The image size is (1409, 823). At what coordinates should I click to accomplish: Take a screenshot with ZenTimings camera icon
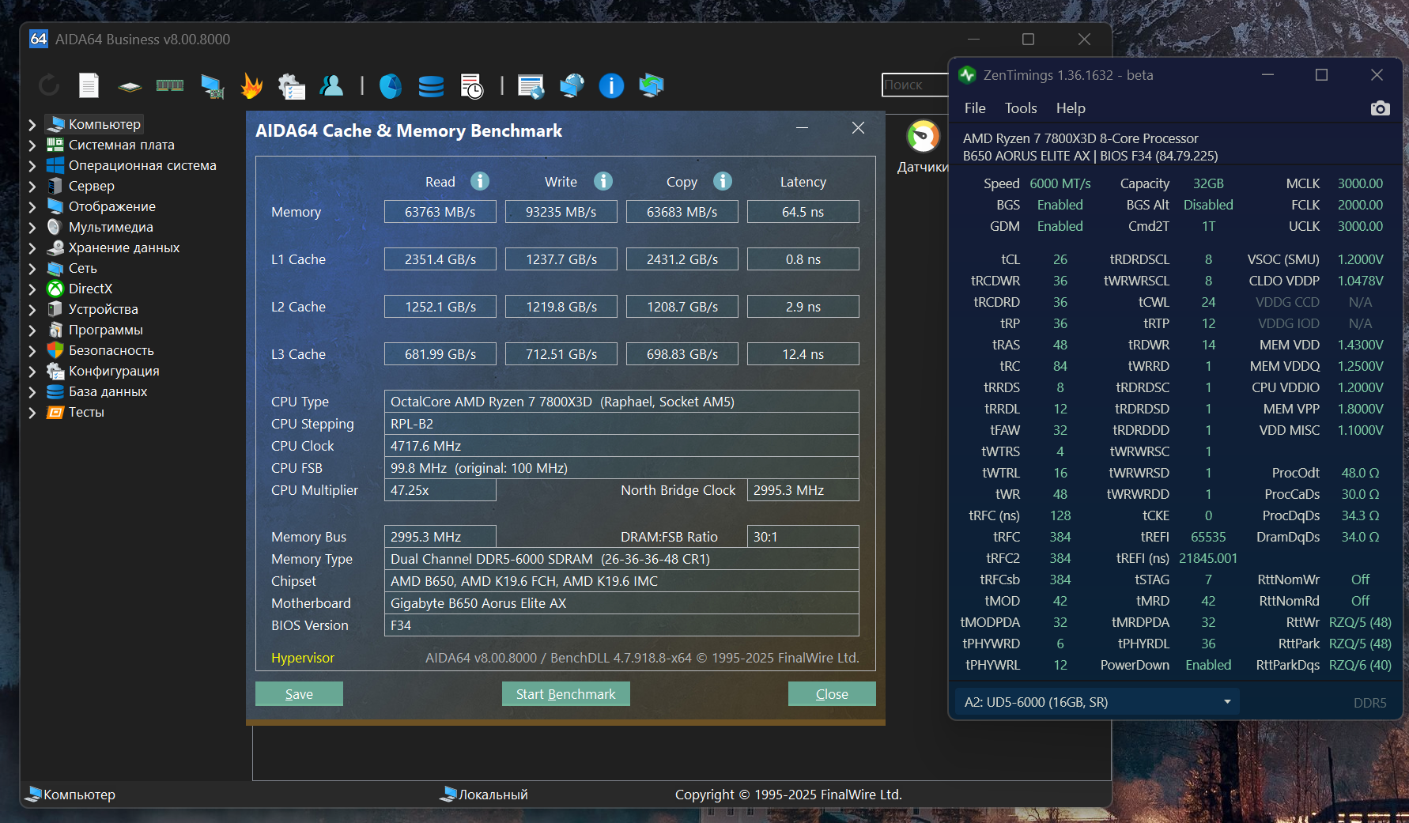tap(1381, 108)
